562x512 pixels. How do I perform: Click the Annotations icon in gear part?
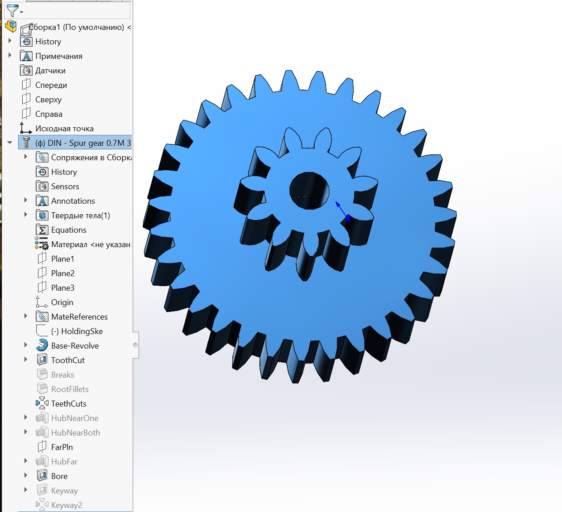pyautogui.click(x=42, y=201)
